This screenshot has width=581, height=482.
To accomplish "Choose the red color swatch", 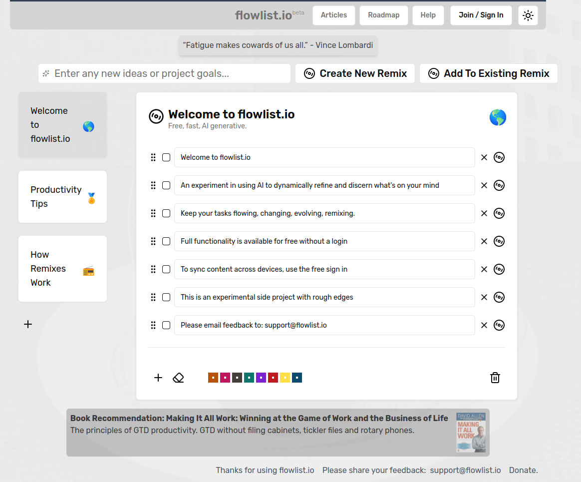I will tap(273, 378).
